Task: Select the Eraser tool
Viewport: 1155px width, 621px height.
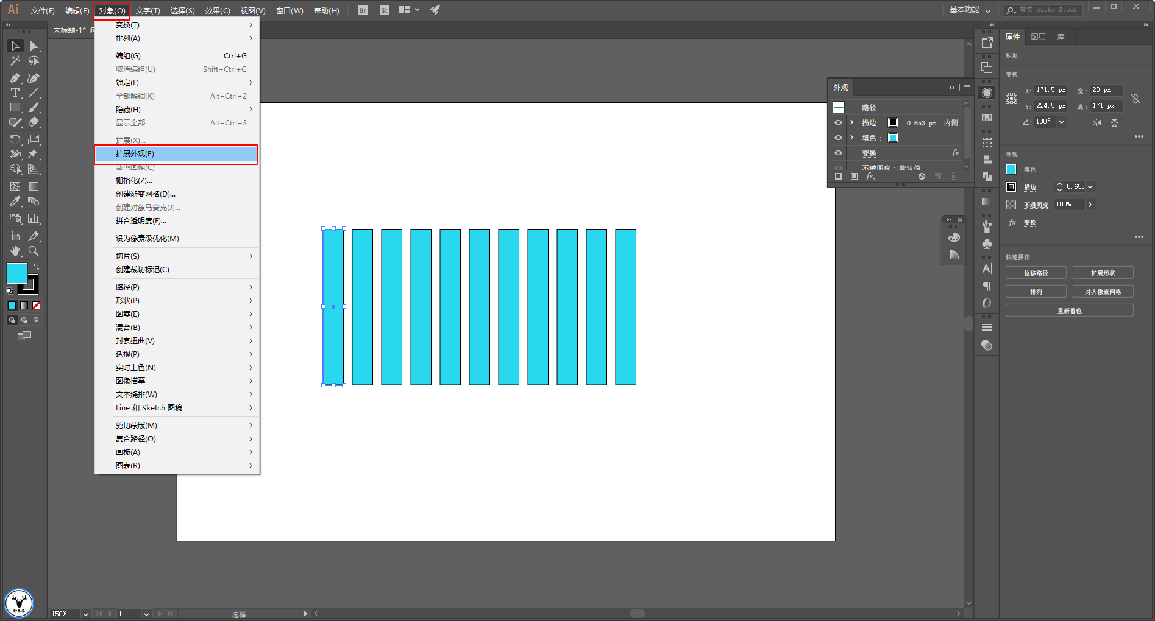Action: (34, 122)
